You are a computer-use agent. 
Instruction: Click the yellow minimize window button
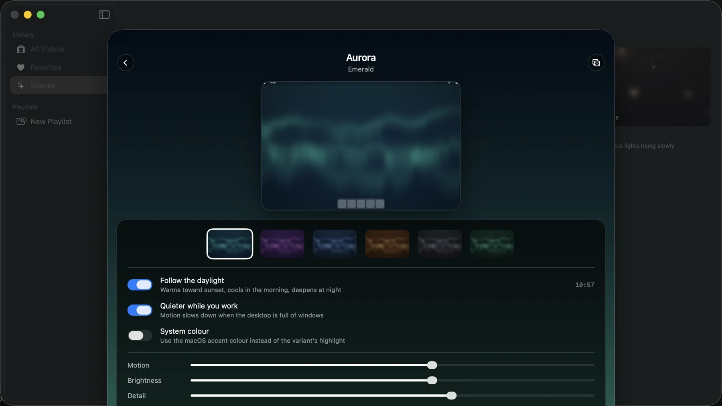[x=28, y=15]
